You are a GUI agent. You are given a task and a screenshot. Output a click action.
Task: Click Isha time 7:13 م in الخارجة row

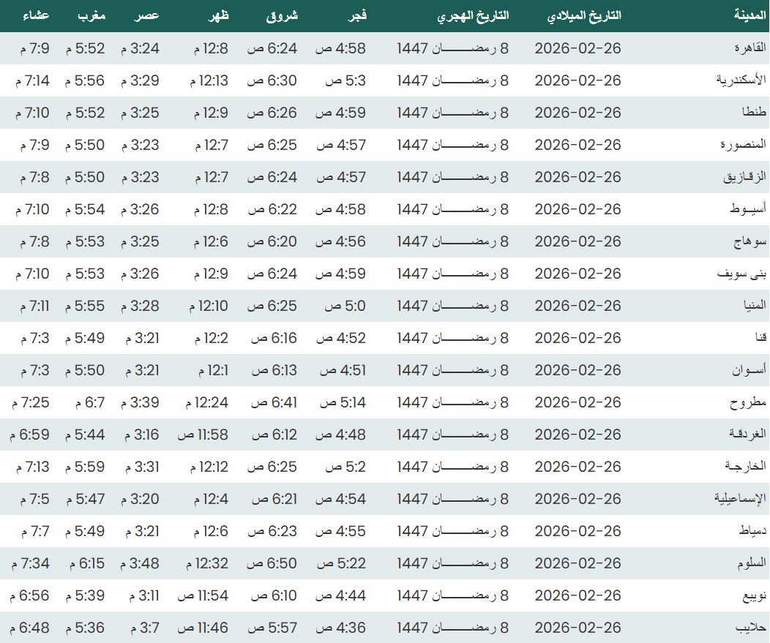click(x=32, y=467)
